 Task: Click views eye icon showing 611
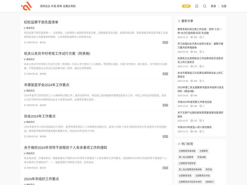click(41, 42)
